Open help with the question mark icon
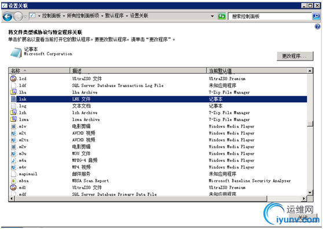323x229 pixels. click(317, 27)
